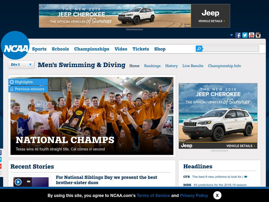Expand the social media dropdown arrow
The width and height of the screenshot is (269, 202).
point(231,35)
